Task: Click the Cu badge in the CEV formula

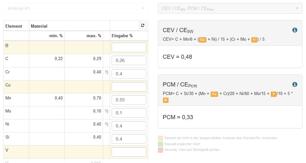Action: point(203,40)
